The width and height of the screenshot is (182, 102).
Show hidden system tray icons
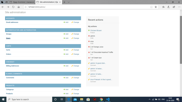149,99
